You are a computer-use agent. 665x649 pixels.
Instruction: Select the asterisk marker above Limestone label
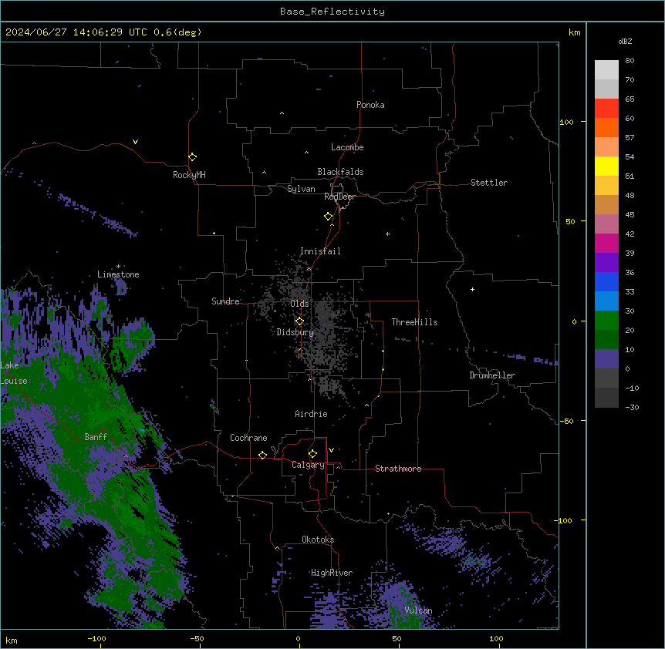[x=118, y=267]
